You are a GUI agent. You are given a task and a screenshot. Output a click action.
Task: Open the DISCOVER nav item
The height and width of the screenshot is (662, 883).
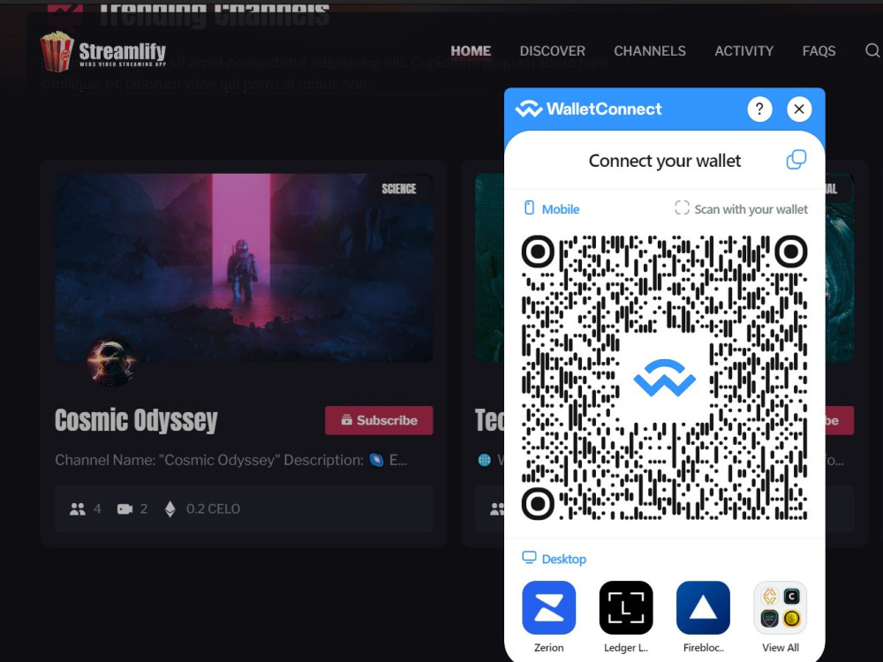553,50
